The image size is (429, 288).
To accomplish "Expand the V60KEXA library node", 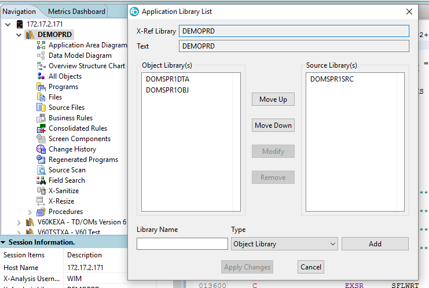I will point(19,222).
